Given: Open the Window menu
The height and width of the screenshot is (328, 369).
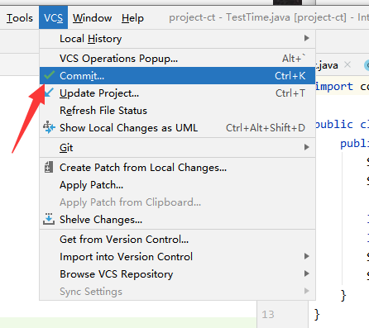Looking at the screenshot, I should click(x=92, y=18).
